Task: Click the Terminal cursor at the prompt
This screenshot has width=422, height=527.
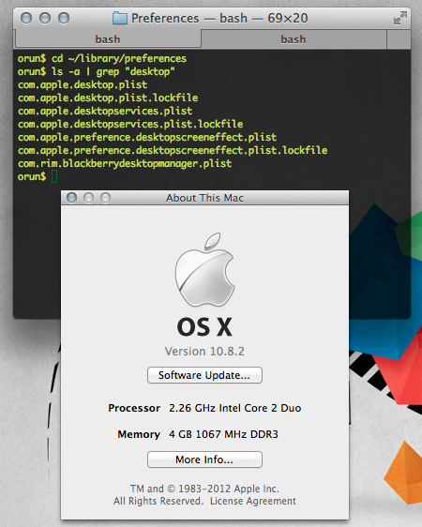Action: 54,176
